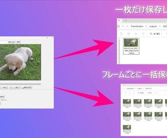Minimize the FrameSnatch app window
Viewport: 167px width, 138px height.
(x=42, y=38)
